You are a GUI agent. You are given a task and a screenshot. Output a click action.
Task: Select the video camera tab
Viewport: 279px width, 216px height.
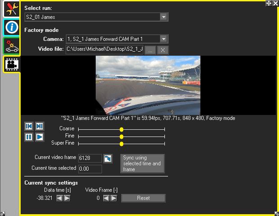(11, 64)
